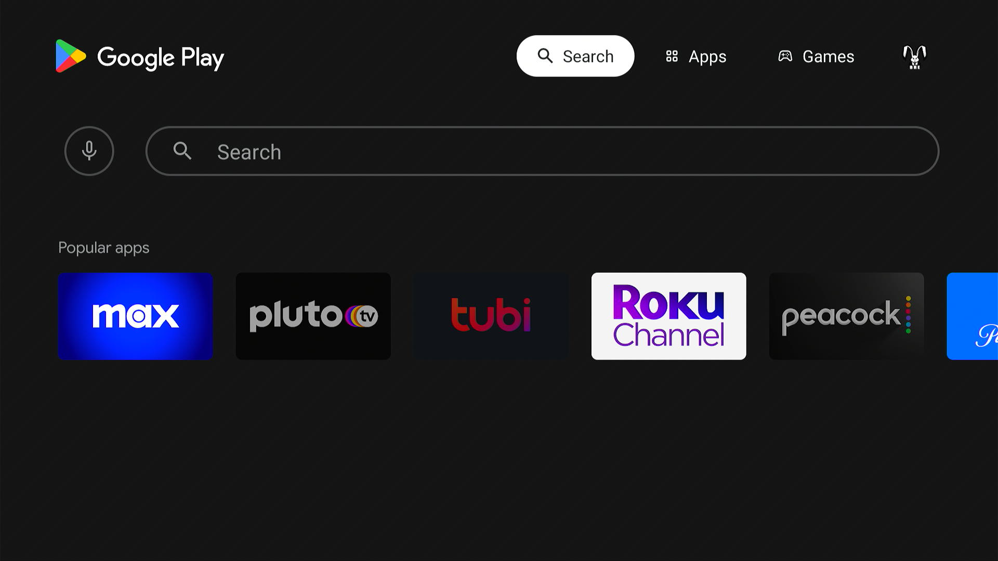The height and width of the screenshot is (561, 998).
Task: Click the grid icon beside Apps
Action: (x=672, y=56)
